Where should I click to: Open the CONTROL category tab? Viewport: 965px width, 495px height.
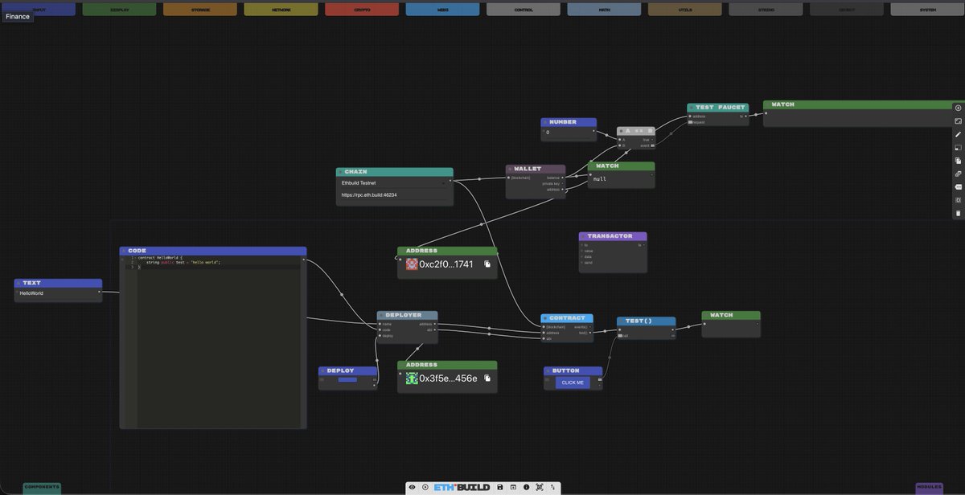tap(524, 9)
